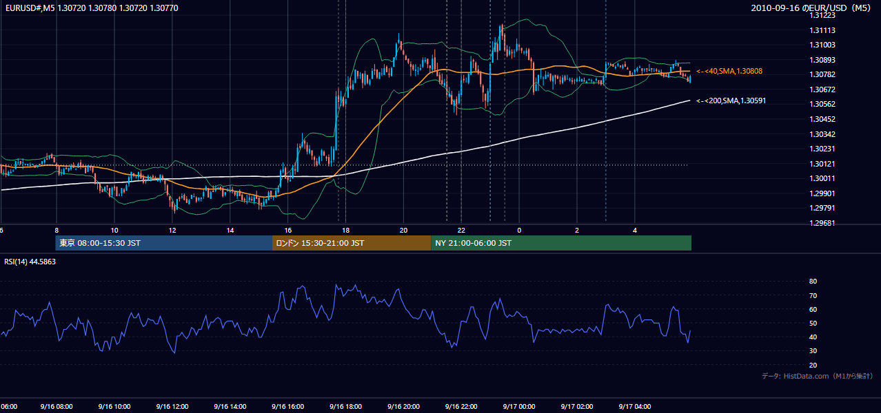
Task: Click price level 1.29681 on the axis
Action: pyautogui.click(x=823, y=224)
